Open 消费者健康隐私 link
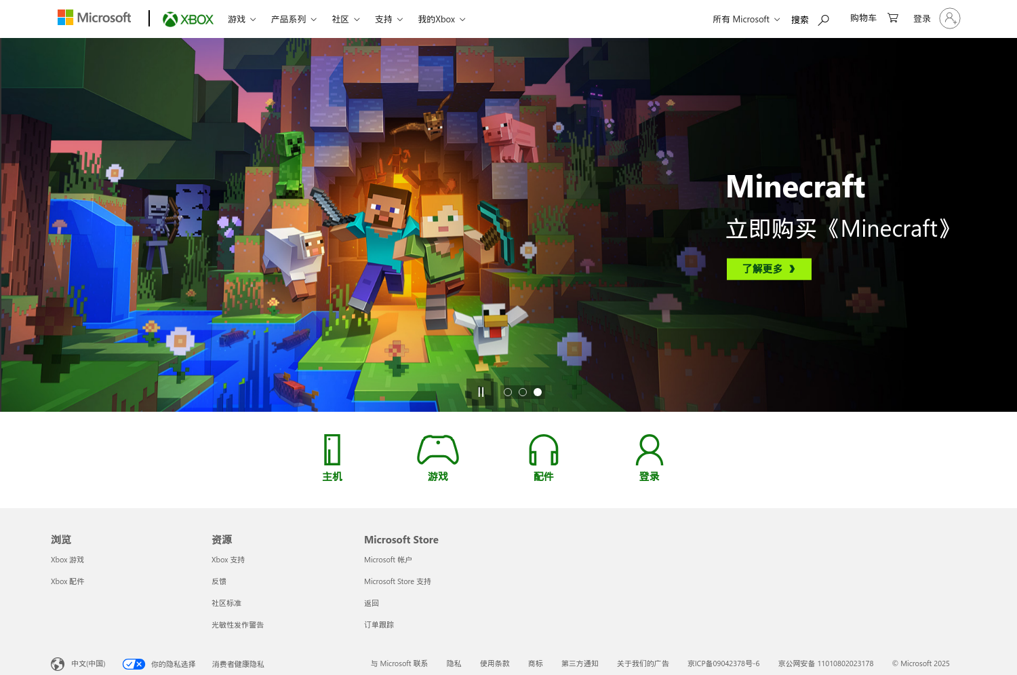This screenshot has width=1017, height=675. [x=238, y=664]
